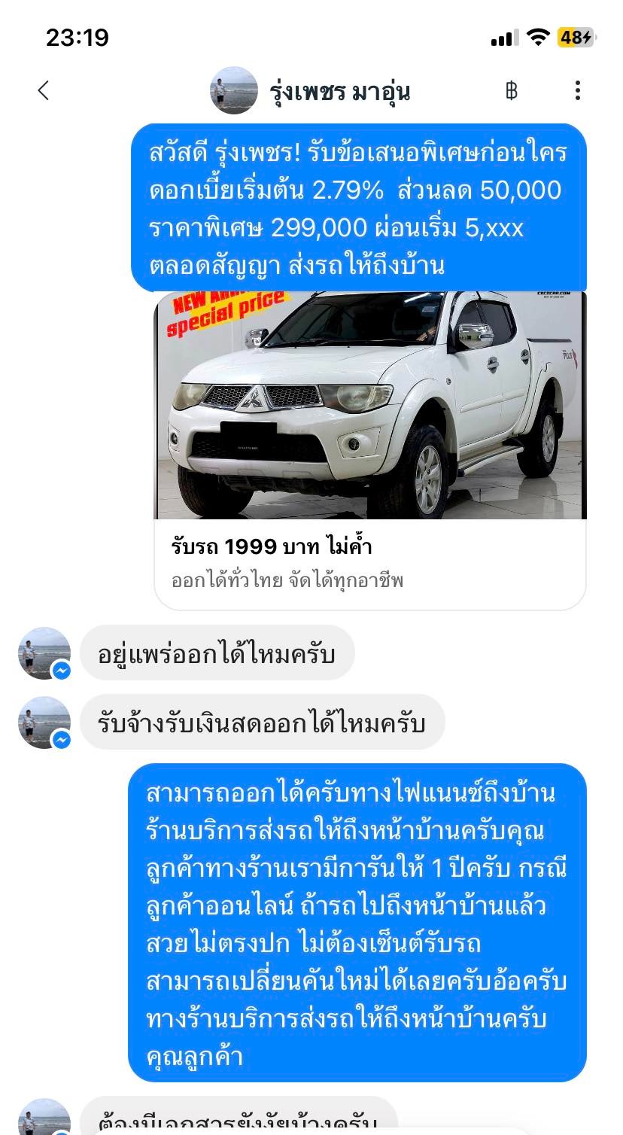623x1135 pixels.
Task: Tap the Wi-Fi icon in status bar
Action: point(538,38)
